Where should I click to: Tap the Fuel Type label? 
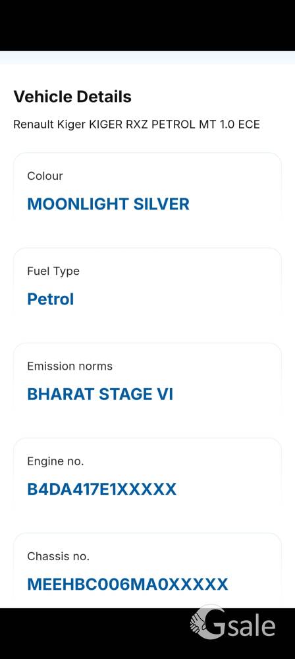pos(53,271)
